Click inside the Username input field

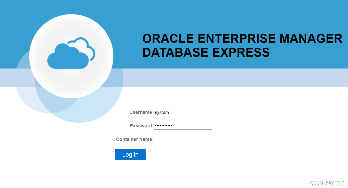[183, 112]
